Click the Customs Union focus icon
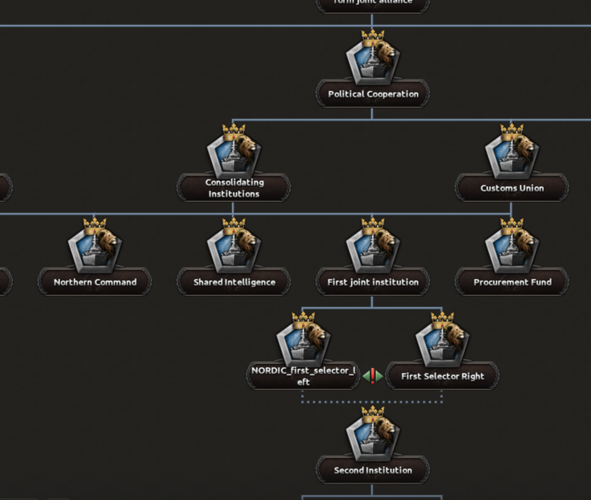Viewport: 591px width, 500px height. pyautogui.click(x=512, y=152)
